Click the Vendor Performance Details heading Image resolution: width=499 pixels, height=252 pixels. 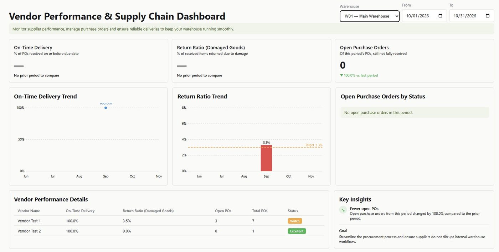click(51, 199)
